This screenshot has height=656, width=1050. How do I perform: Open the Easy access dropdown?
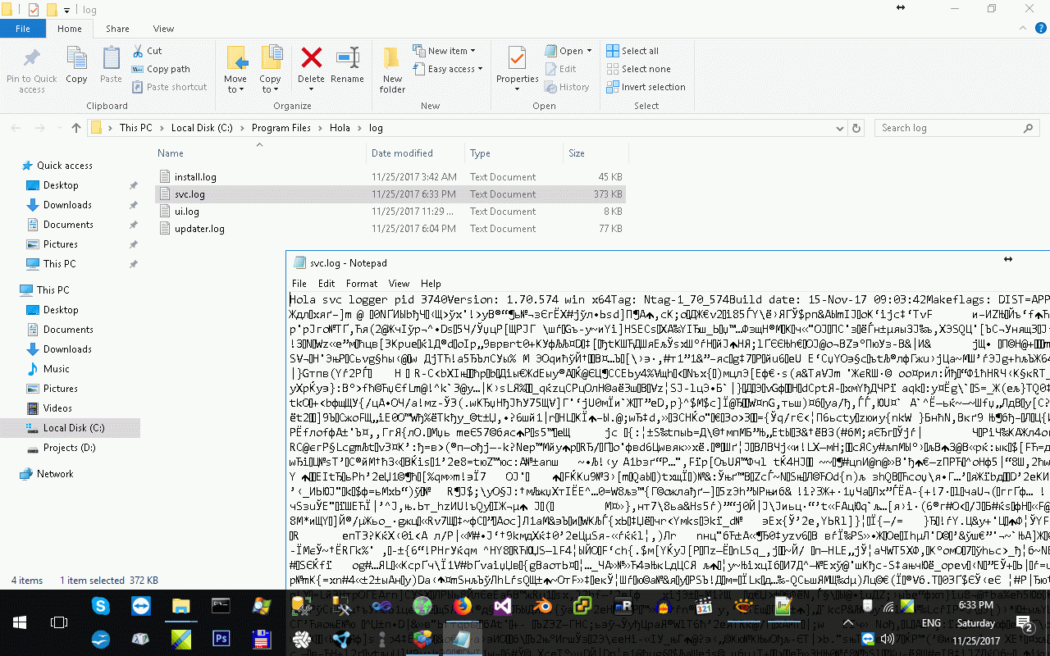(x=448, y=69)
